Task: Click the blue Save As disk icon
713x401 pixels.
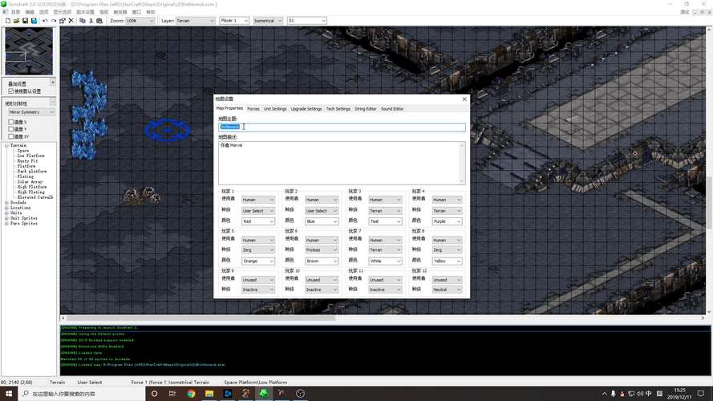Action: pos(34,21)
